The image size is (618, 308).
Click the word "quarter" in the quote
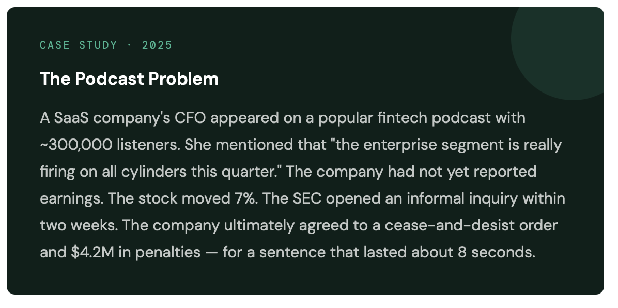click(255, 172)
